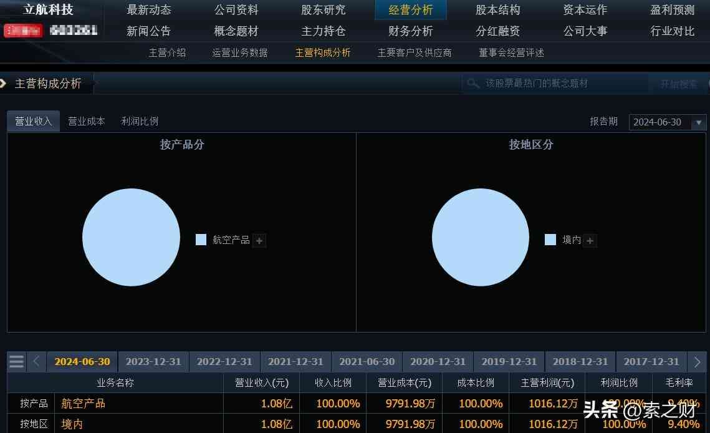Expand 航空产品 legend plus icon
Viewport: 710px width, 433px height.
(260, 240)
